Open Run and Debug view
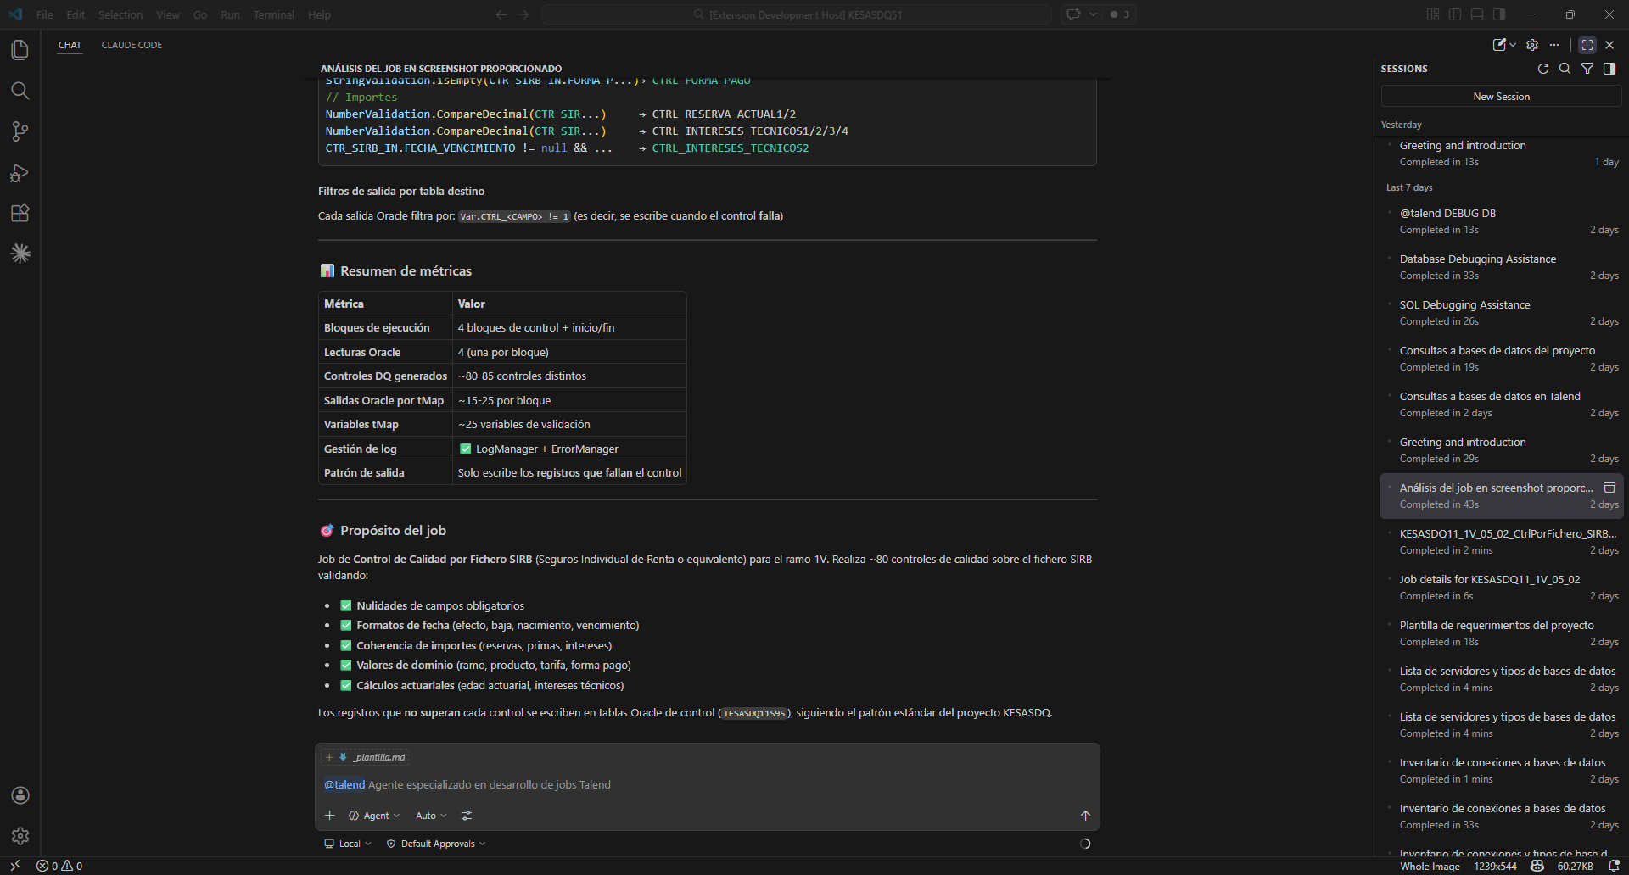Screen dimensions: 1629x875 pos(20,173)
